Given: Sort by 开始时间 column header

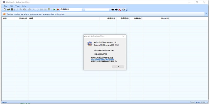Looking at the screenshot, I should coord(22,18).
